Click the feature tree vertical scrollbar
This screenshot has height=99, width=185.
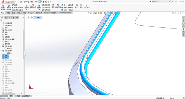[x=23, y=44]
